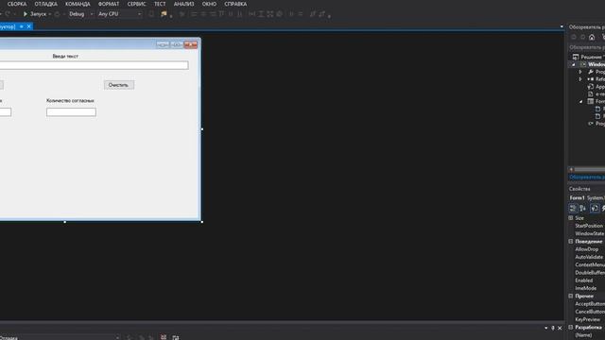This screenshot has height=340, width=605.
Task: Click the long text input in the form
Action: pos(94,65)
